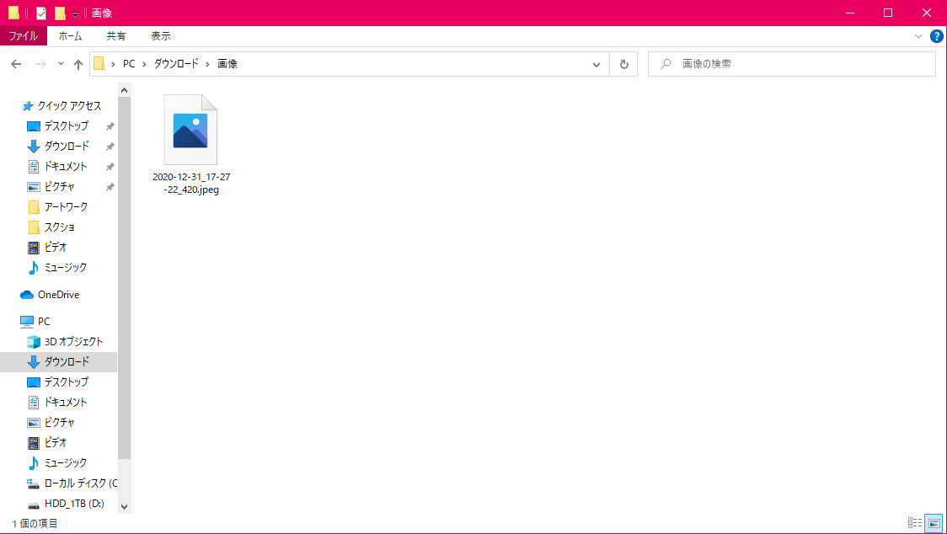Viewport: 947px width, 534px height.
Task: Click the 3D オブジェクト cube icon
Action: pyautogui.click(x=34, y=342)
